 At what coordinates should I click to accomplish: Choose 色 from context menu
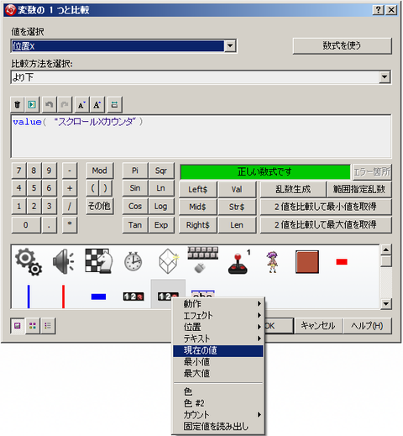(x=218, y=391)
